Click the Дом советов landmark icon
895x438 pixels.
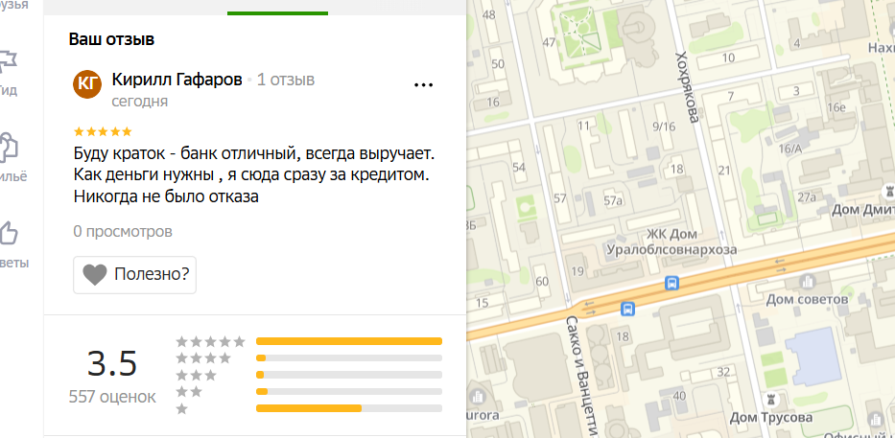[x=807, y=281]
